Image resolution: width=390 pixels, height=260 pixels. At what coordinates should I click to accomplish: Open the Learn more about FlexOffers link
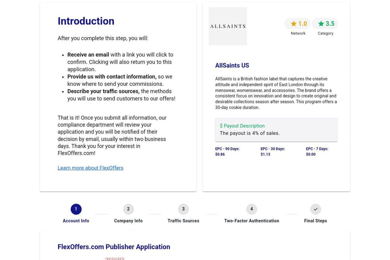[x=90, y=168]
